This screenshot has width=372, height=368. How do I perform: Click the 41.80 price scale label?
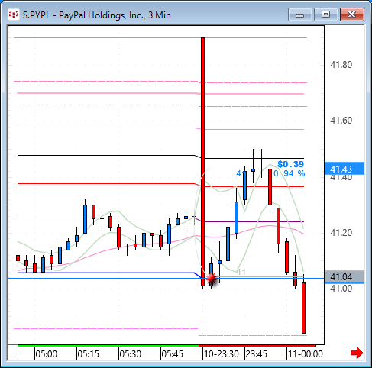(x=341, y=65)
